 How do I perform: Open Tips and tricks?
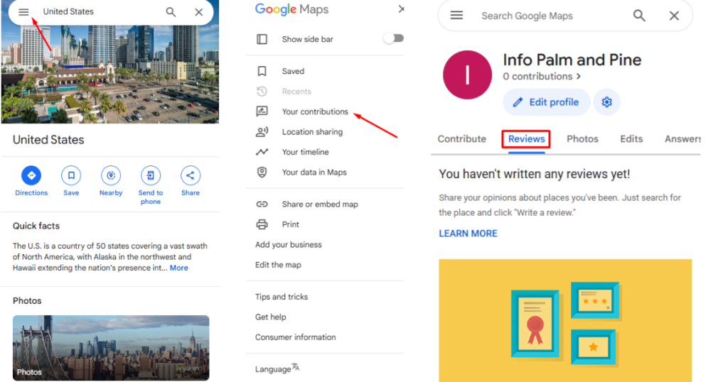(282, 297)
